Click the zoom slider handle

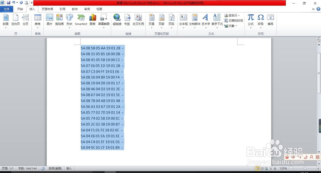point(305,169)
